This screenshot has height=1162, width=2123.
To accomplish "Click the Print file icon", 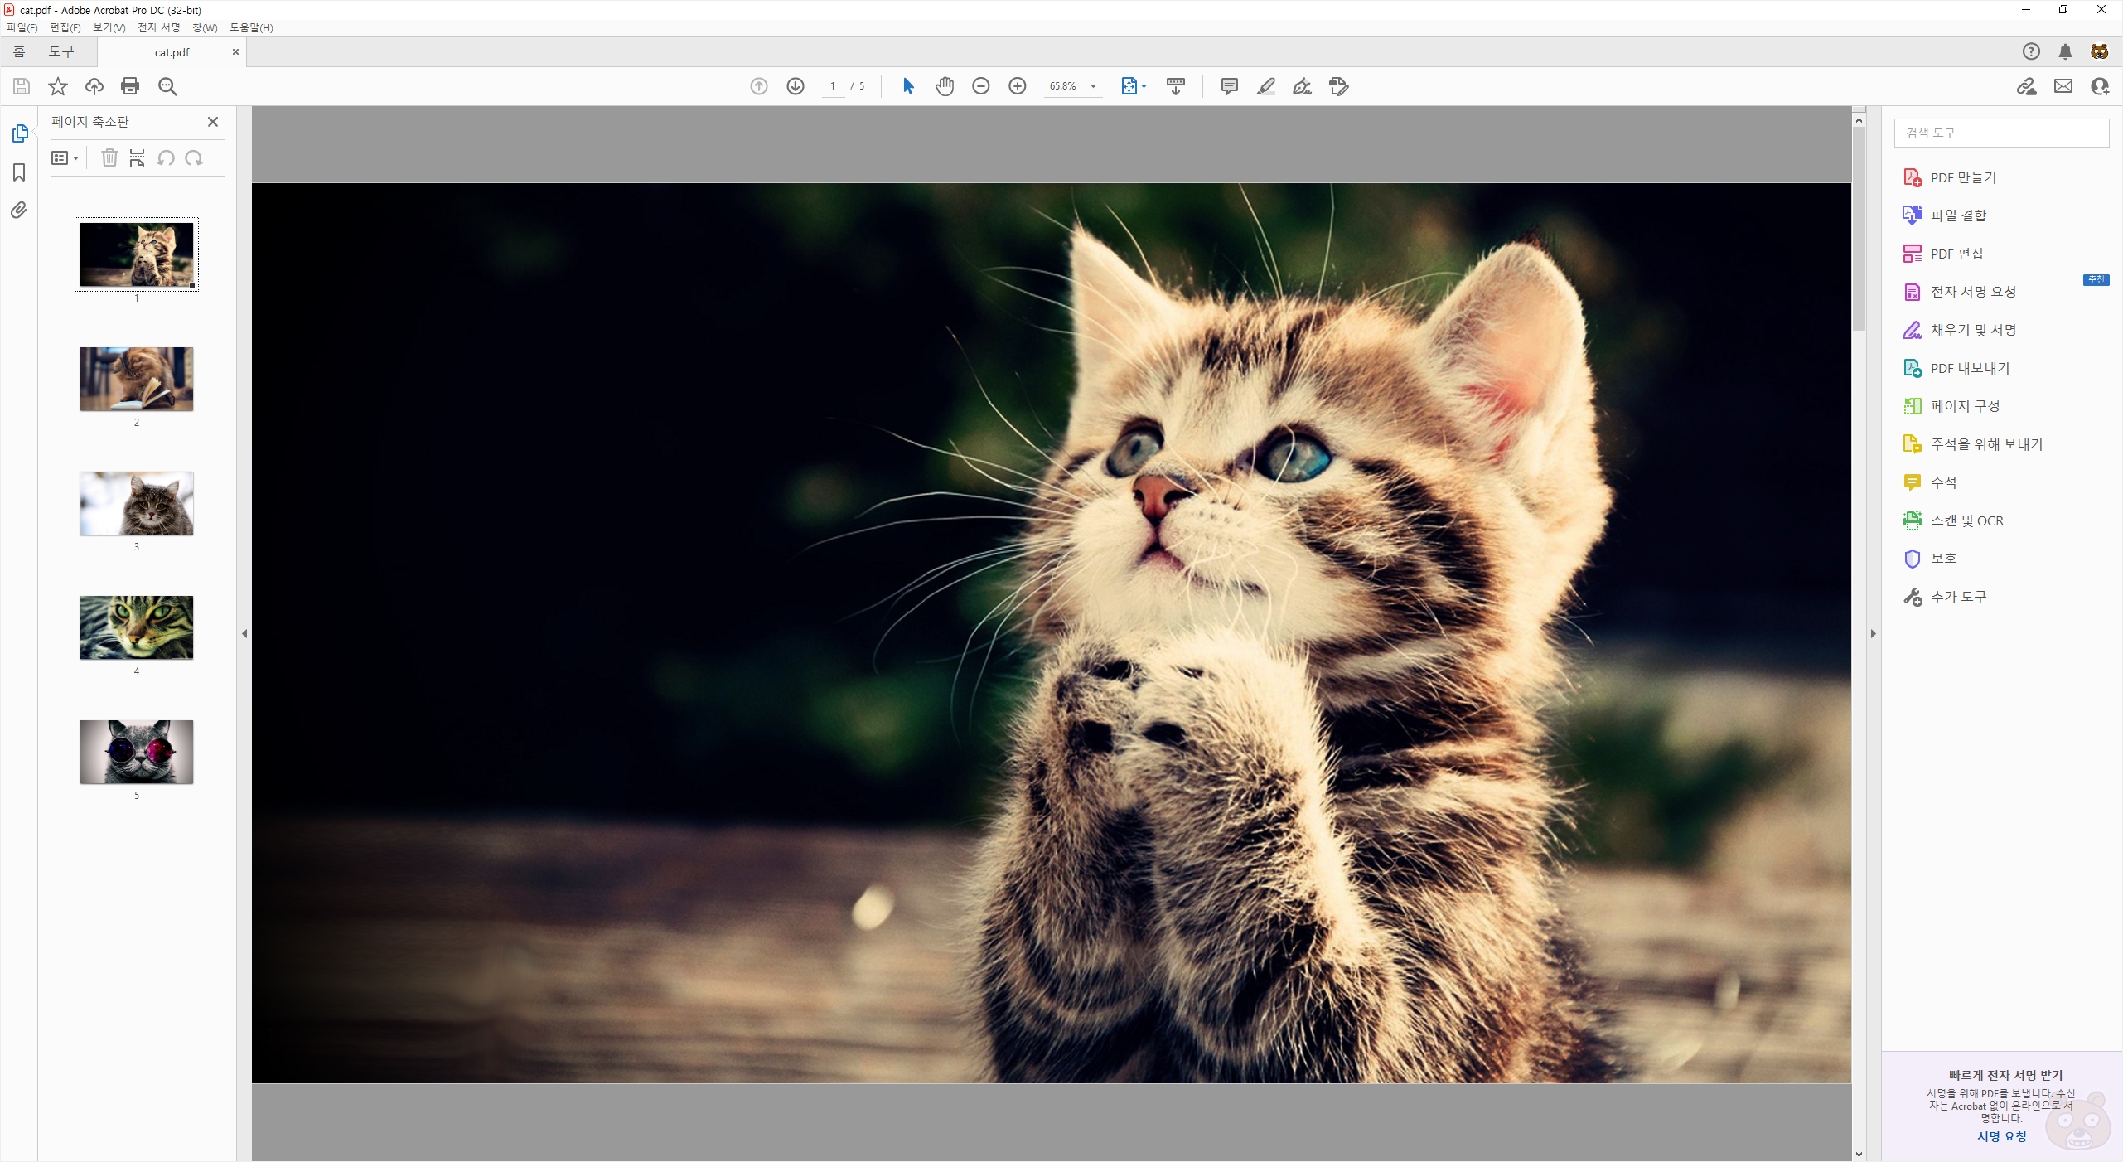I will pos(130,86).
